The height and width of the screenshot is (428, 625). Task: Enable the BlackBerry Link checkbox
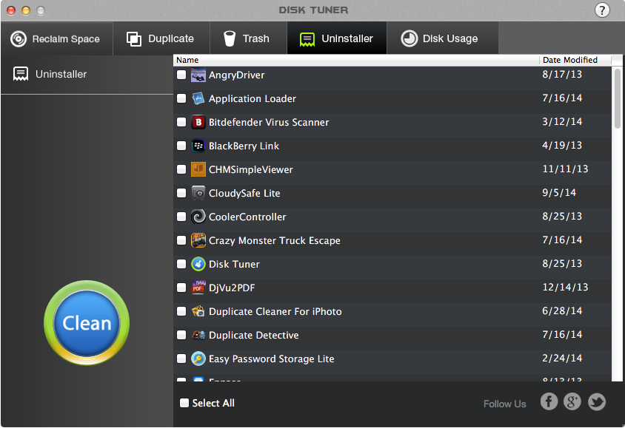click(181, 146)
